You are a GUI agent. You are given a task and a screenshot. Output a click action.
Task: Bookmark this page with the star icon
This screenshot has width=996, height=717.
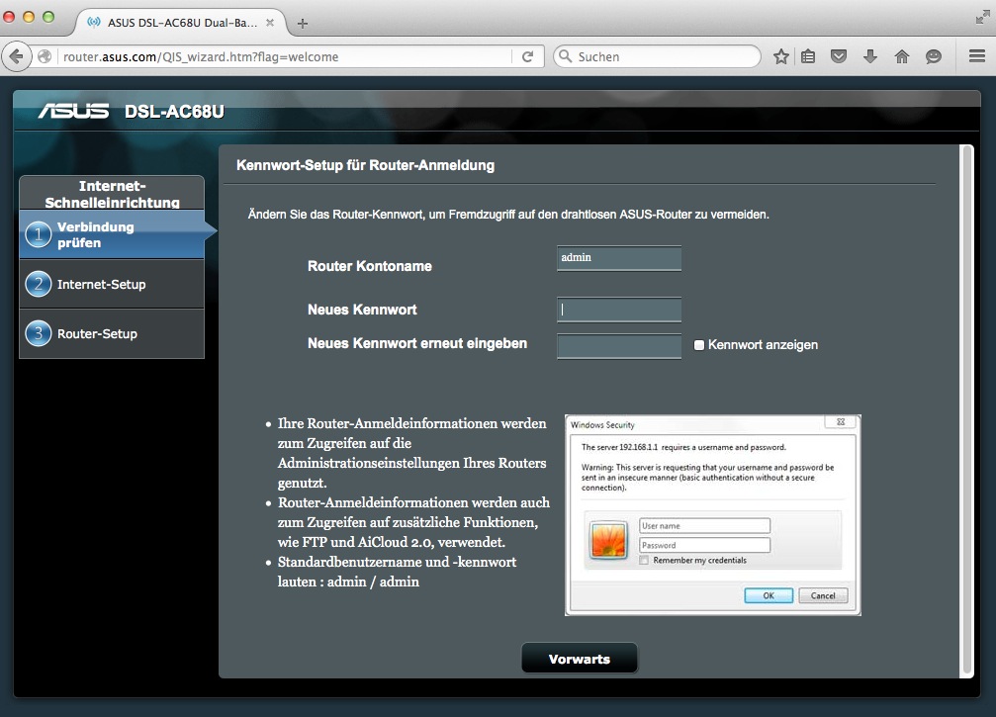click(781, 56)
